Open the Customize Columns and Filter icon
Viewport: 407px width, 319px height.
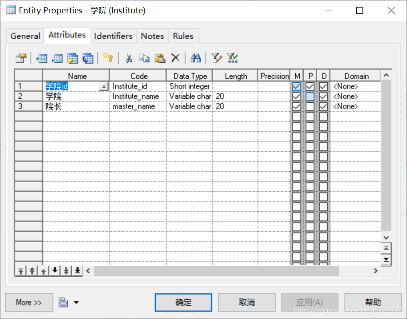pyautogui.click(x=216, y=58)
